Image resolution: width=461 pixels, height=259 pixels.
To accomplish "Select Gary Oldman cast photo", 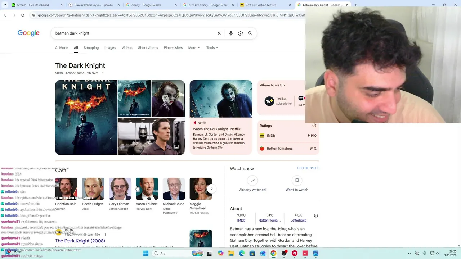I will (120, 189).
